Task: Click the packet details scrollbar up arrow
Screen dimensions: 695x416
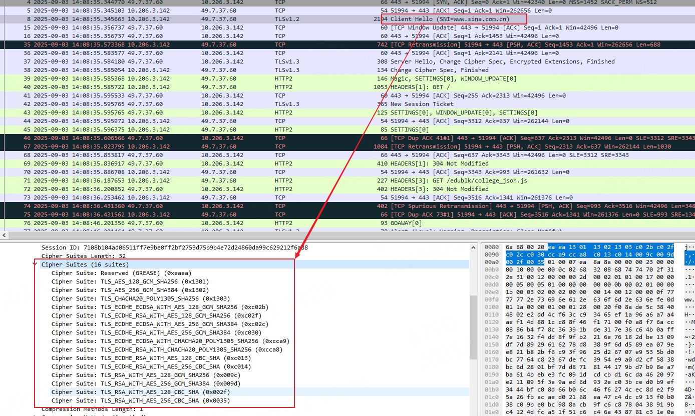Action: click(474, 246)
